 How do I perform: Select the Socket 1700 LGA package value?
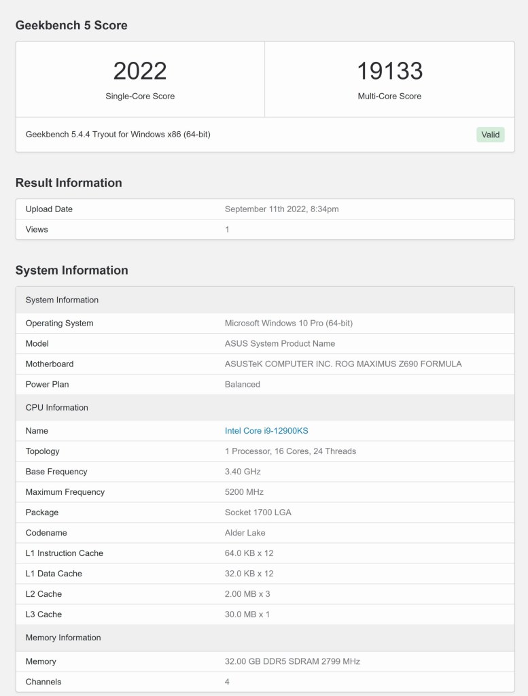258,512
